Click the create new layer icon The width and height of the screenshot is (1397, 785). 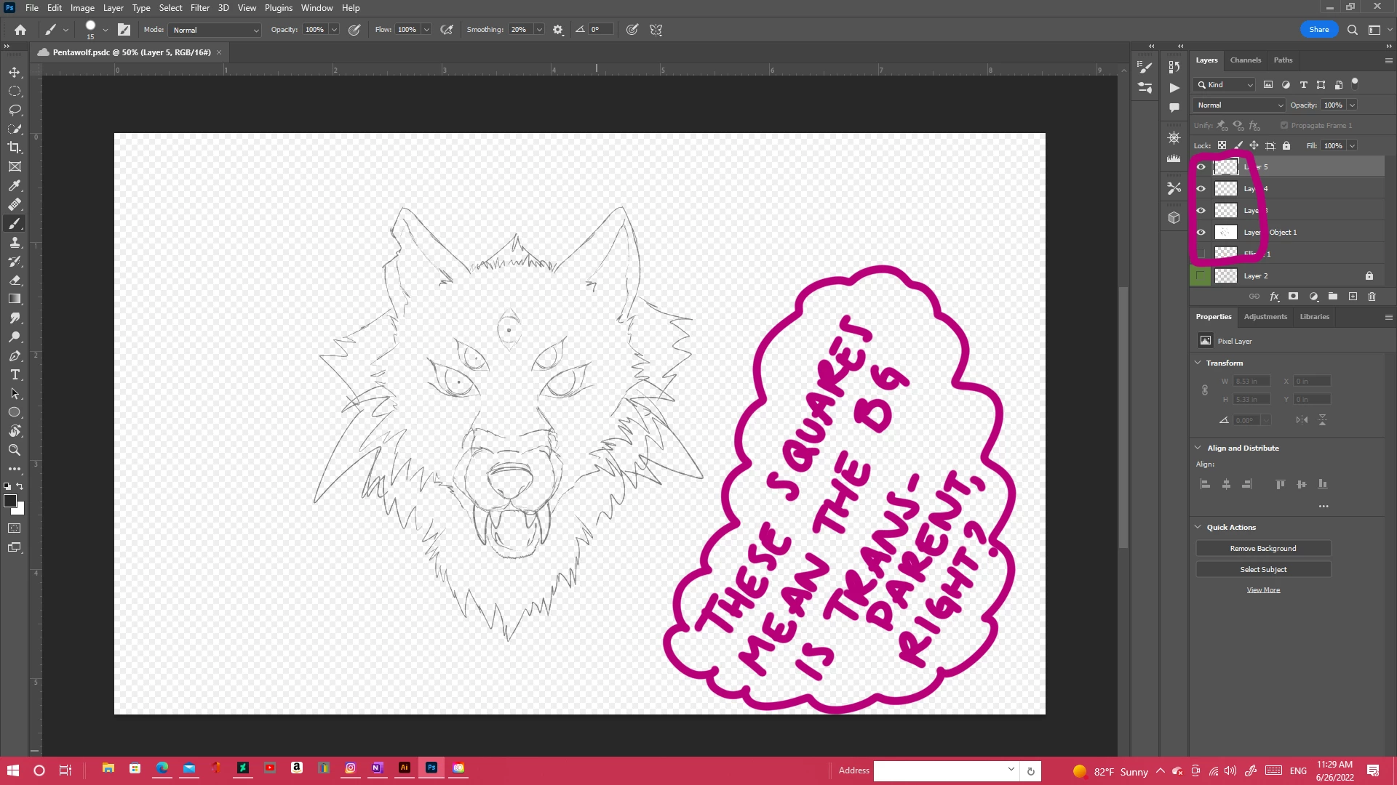[1353, 297]
